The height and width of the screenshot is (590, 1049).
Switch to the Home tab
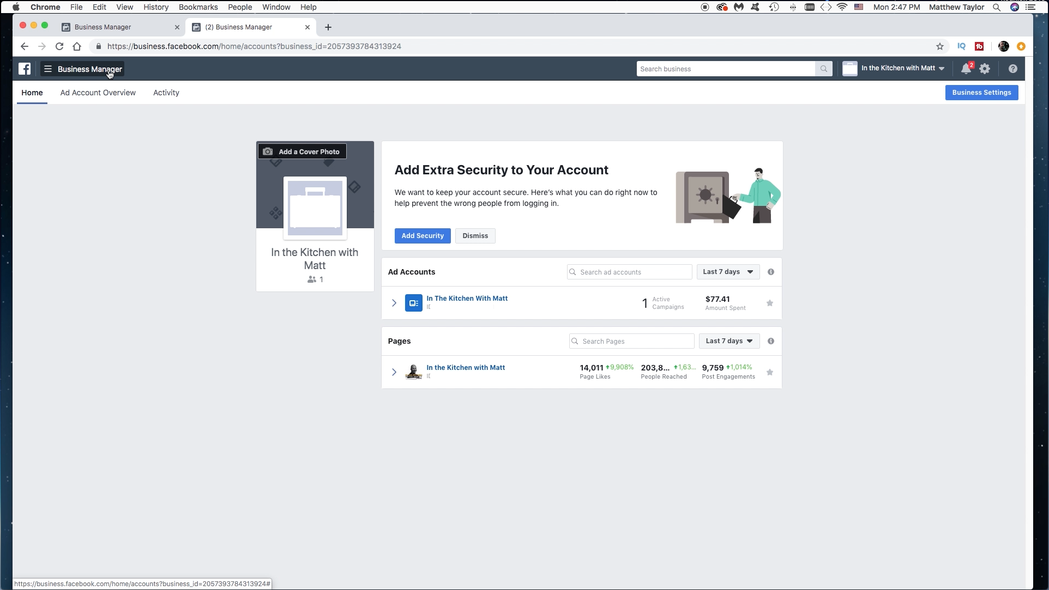[32, 93]
